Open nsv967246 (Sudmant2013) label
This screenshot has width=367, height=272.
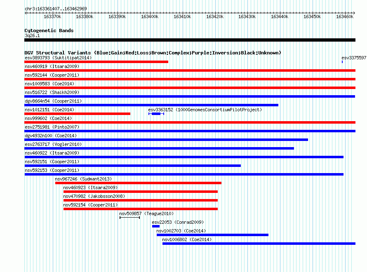pyautogui.click(x=83, y=179)
